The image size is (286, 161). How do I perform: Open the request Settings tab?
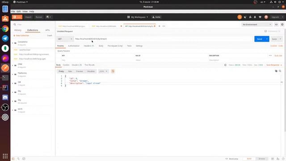click(139, 46)
